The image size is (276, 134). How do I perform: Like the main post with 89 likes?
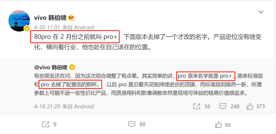(x=223, y=125)
